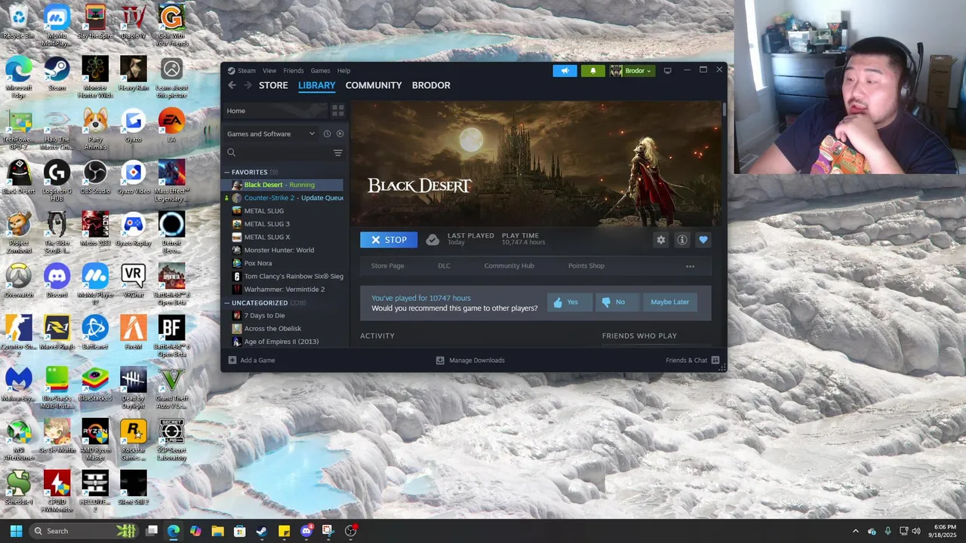This screenshot has width=966, height=543.
Task: Open the Games menu
Action: (321, 71)
